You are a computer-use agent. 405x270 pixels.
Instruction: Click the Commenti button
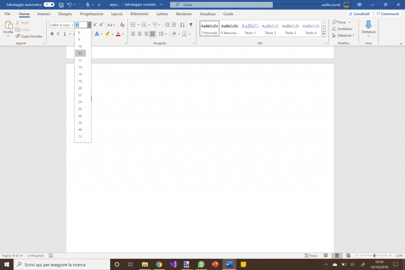click(x=388, y=14)
